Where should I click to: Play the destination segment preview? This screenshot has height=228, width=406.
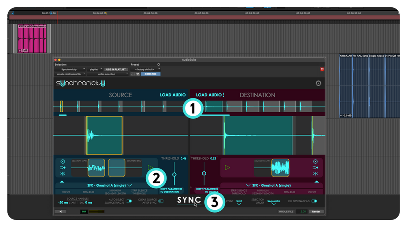(227, 168)
